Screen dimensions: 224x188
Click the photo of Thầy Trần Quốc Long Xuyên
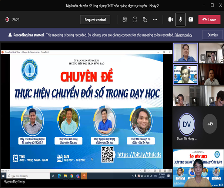coord(33,121)
